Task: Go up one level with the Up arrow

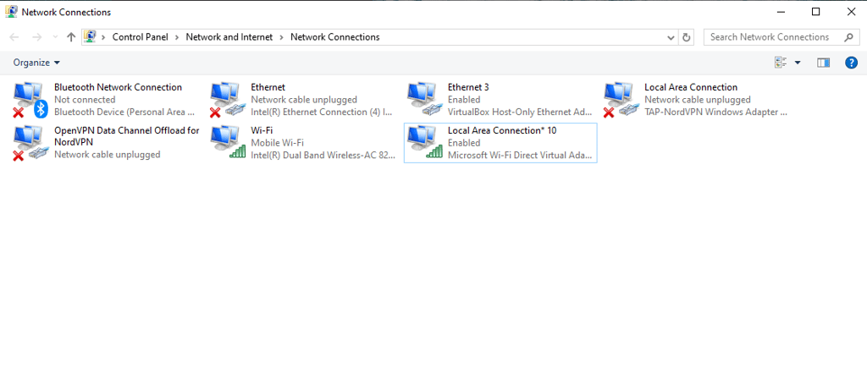Action: (71, 37)
